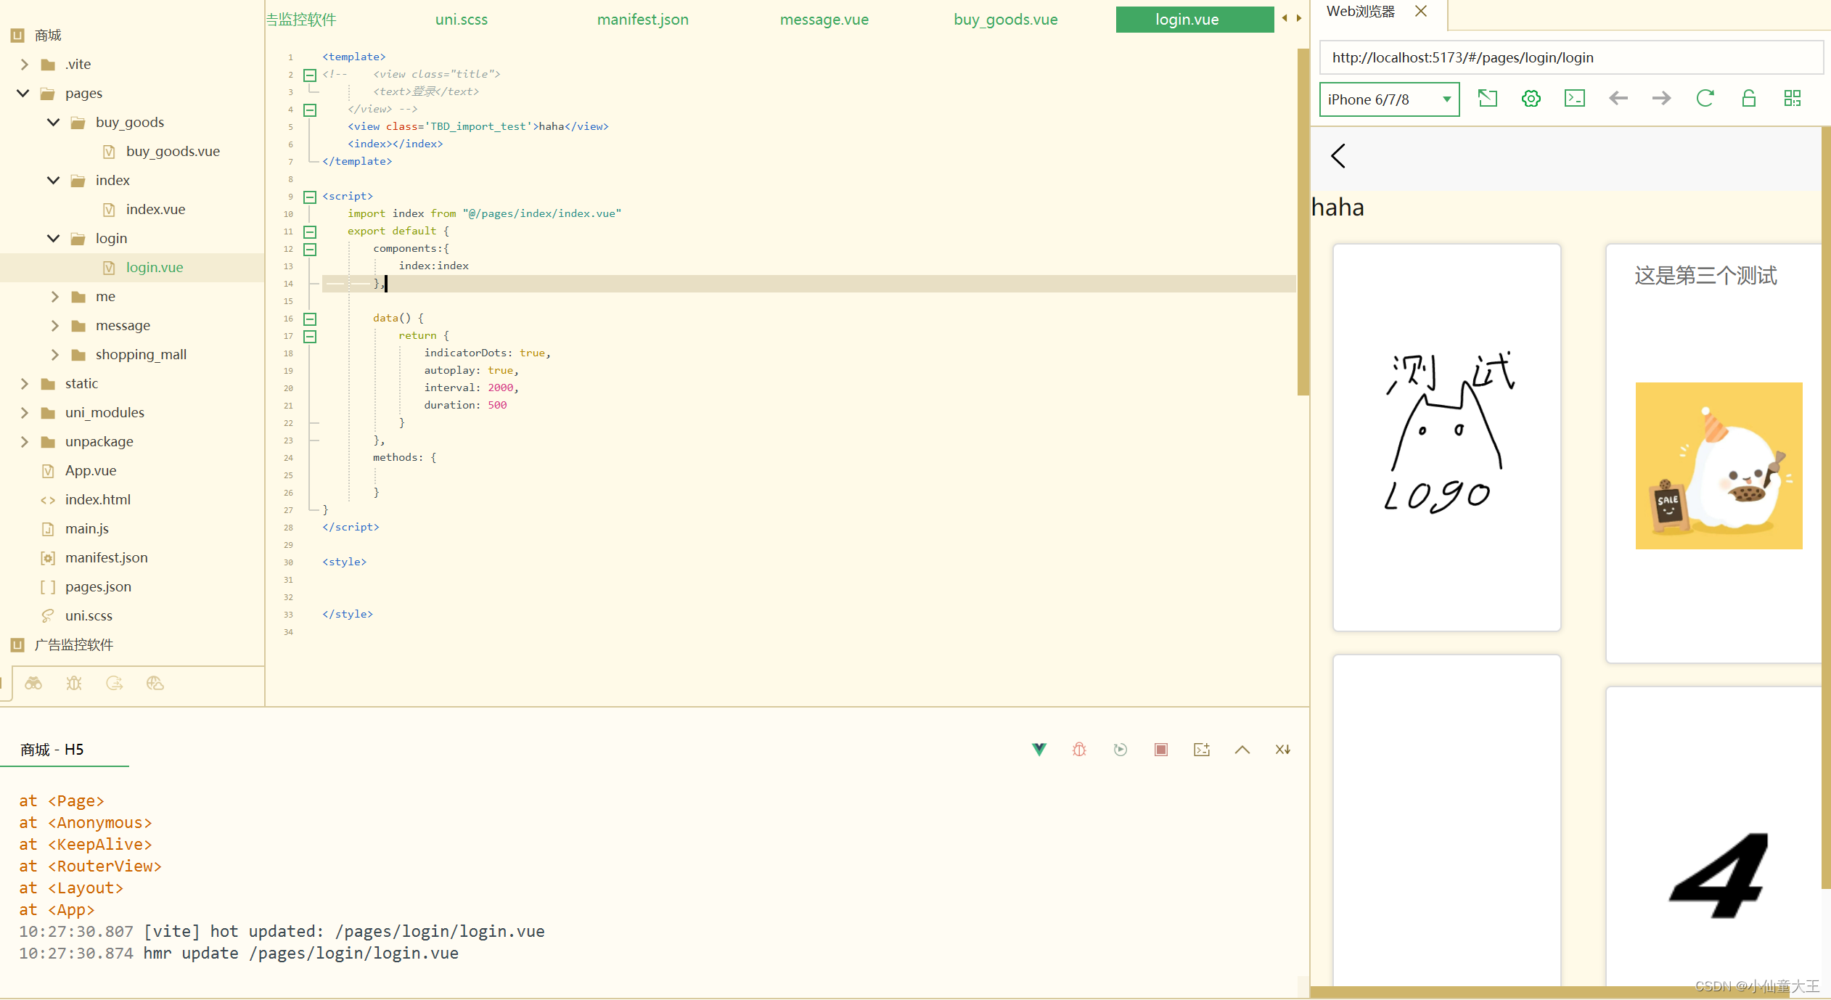Click the 测试 logo card in preview

pos(1446,438)
